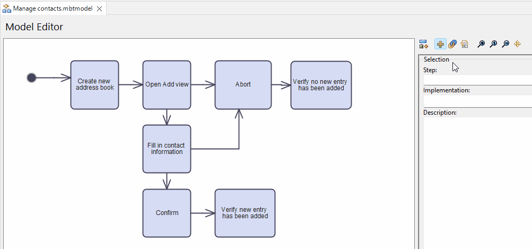The height and width of the screenshot is (249, 532).
Task: Select 'Fill in contact information' step
Action: (x=167, y=149)
